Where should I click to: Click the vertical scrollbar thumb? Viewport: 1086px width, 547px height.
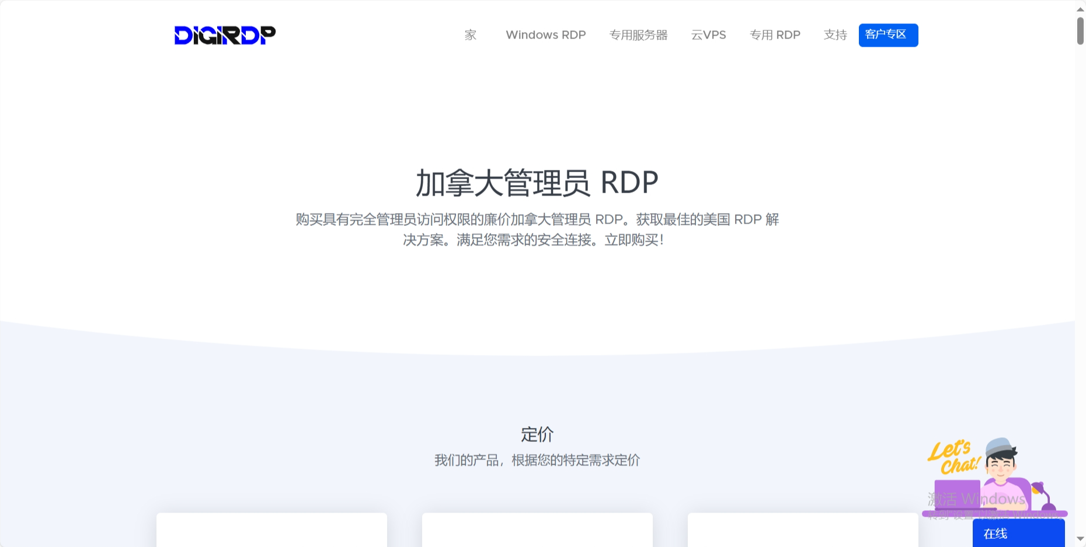pyautogui.click(x=1080, y=30)
